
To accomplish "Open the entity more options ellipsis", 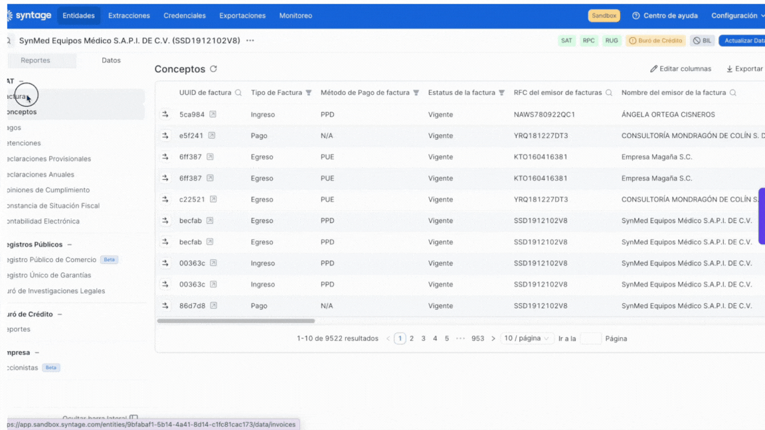I will coord(250,40).
